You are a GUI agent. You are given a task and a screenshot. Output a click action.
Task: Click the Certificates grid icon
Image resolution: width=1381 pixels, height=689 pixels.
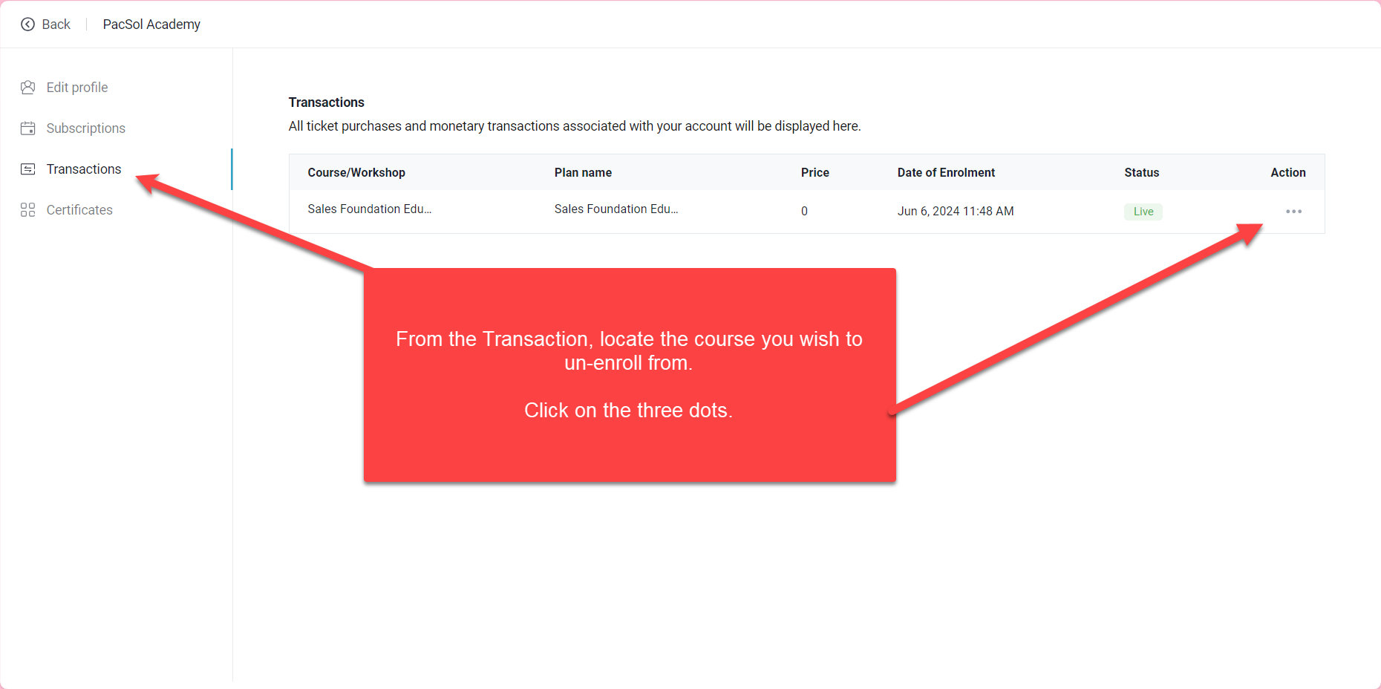(x=27, y=210)
